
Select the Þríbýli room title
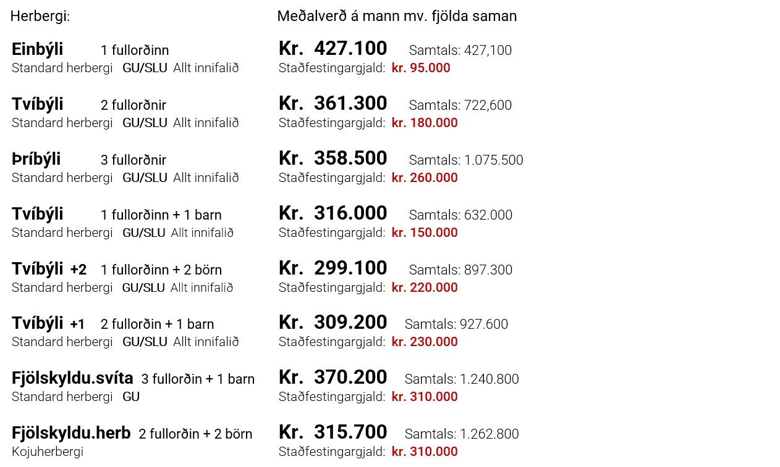(36, 159)
